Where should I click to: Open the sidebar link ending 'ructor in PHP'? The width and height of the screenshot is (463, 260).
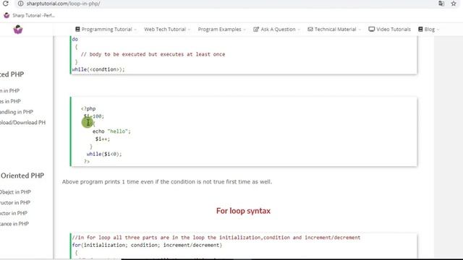click(15, 202)
